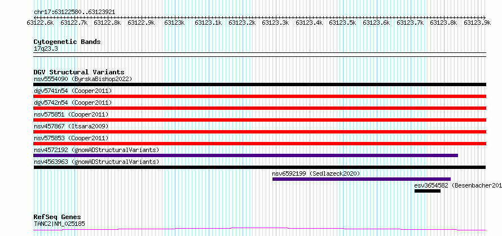Click the RefSeq Genes track heading

click(x=57, y=217)
